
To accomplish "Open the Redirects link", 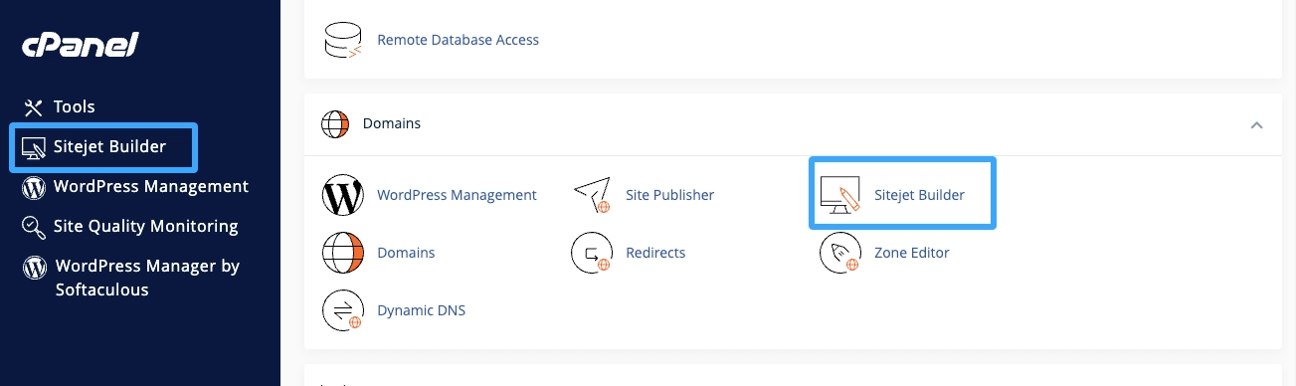I will tap(655, 253).
